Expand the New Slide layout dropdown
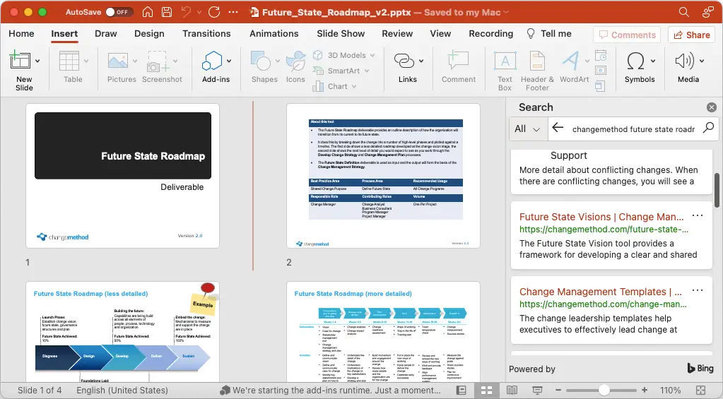723x399 pixels. pos(37,61)
